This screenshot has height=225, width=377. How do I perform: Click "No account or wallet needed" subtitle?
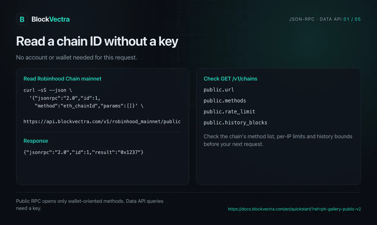tap(77, 57)
